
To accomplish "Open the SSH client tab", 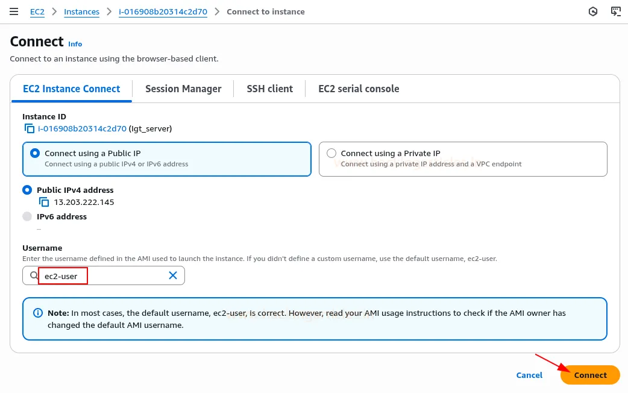I will point(269,89).
